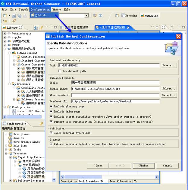Click the Print toolbar icon
Viewport: 188px width, 190px height.
25,16
